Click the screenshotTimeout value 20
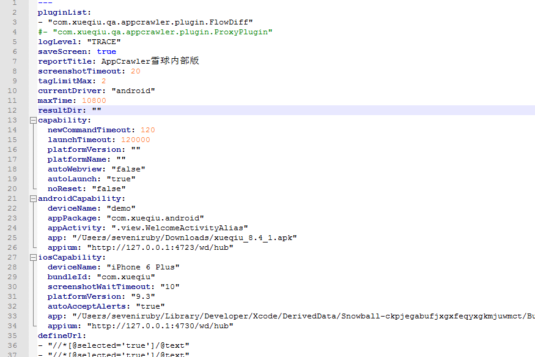Image resolution: width=535 pixels, height=357 pixels. coord(136,71)
